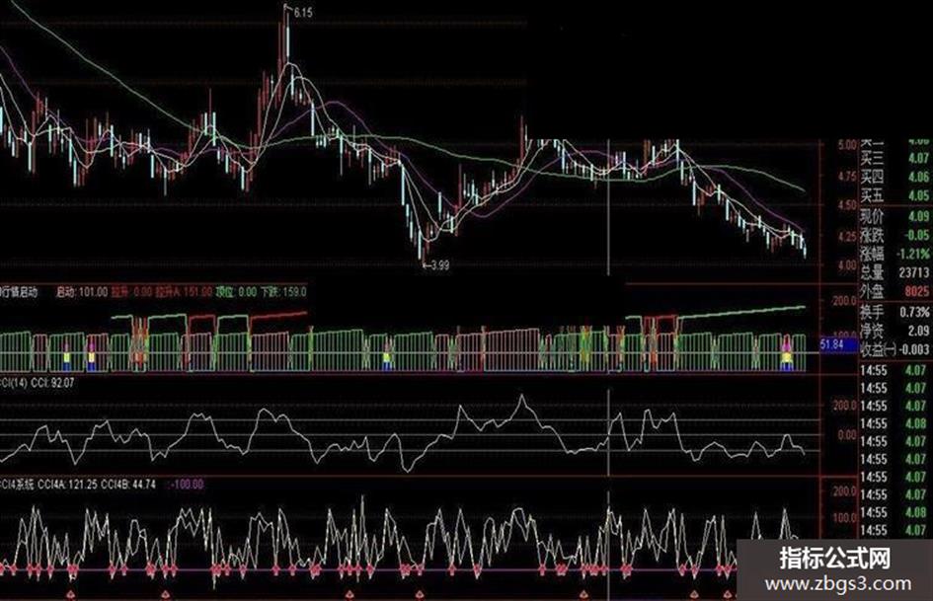Click the 4.09 current price value
Image resolution: width=933 pixels, height=601 pixels.
pyautogui.click(x=918, y=215)
